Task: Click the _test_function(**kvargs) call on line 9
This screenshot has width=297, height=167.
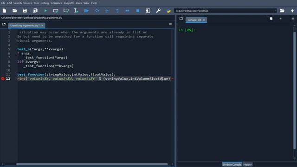Action: [48, 66]
